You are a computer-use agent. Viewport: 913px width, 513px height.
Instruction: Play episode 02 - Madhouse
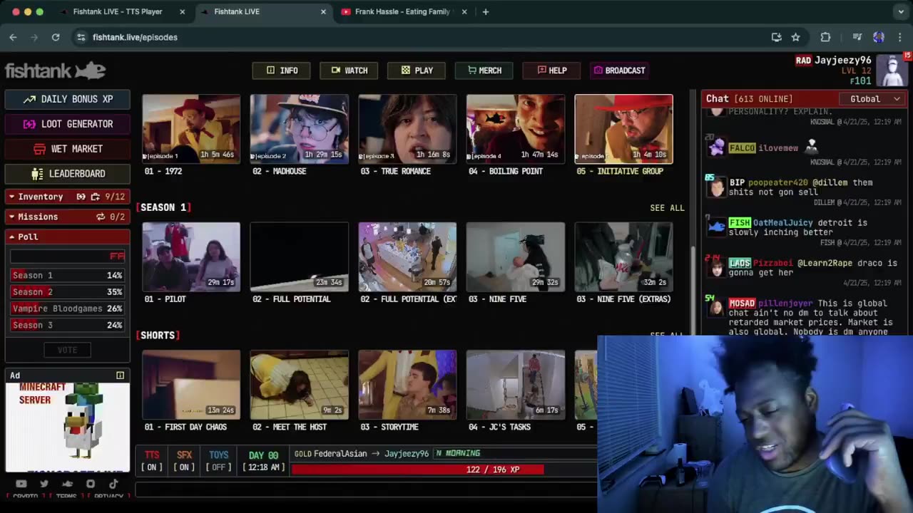300,129
